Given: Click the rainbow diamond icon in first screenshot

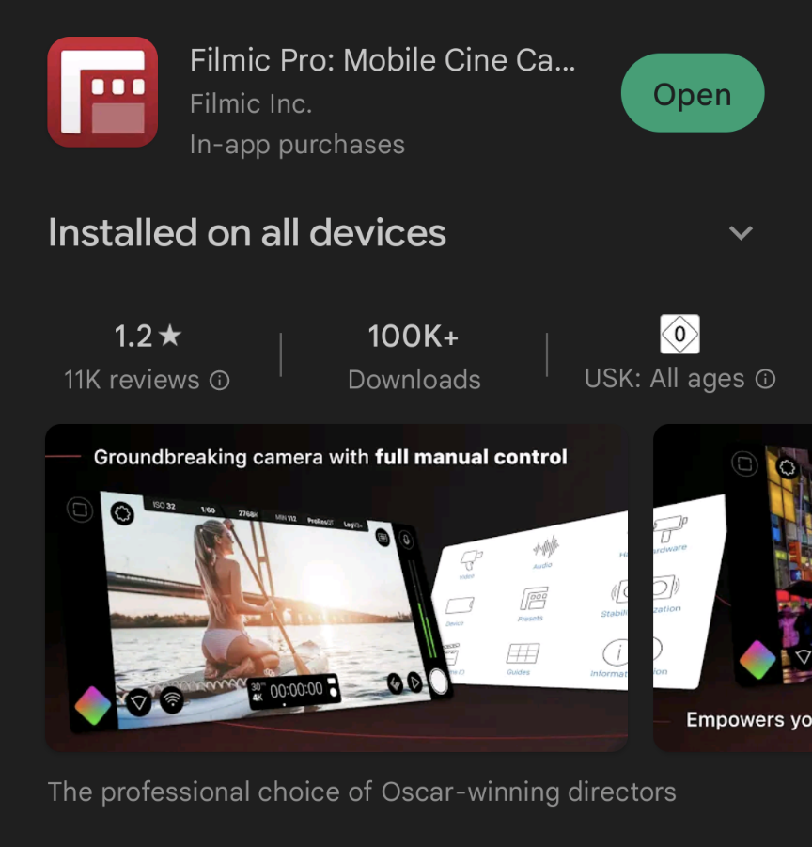Looking at the screenshot, I should 93,705.
